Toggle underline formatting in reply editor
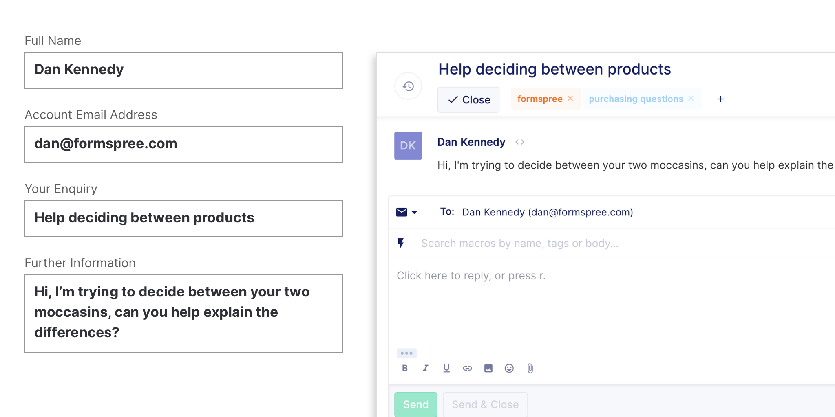The height and width of the screenshot is (417, 835). (x=446, y=368)
